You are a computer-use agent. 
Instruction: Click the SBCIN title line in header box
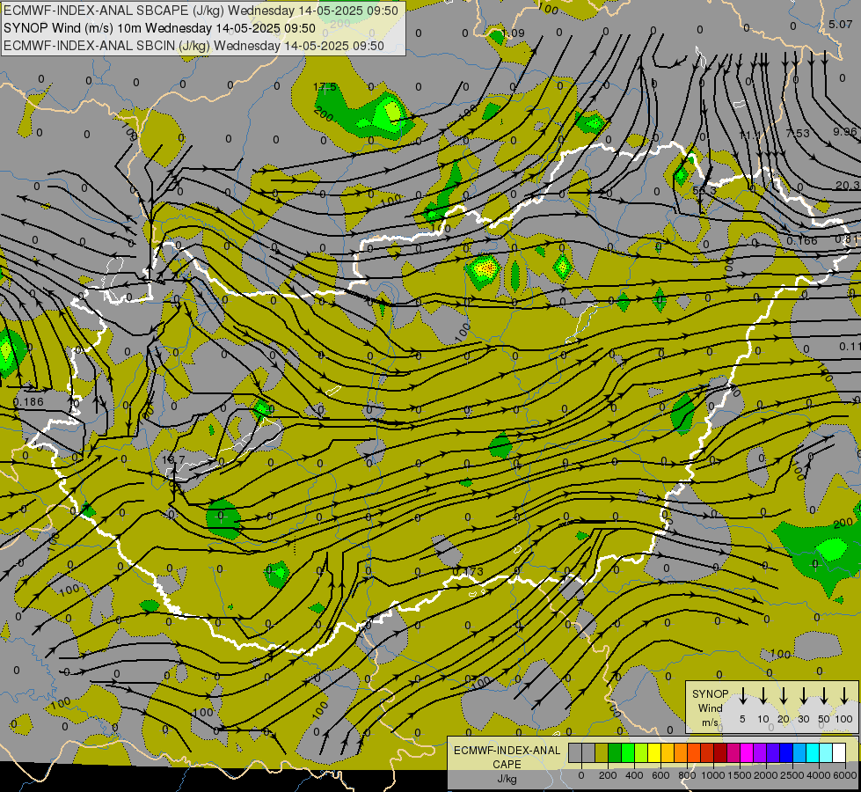pyautogui.click(x=193, y=46)
